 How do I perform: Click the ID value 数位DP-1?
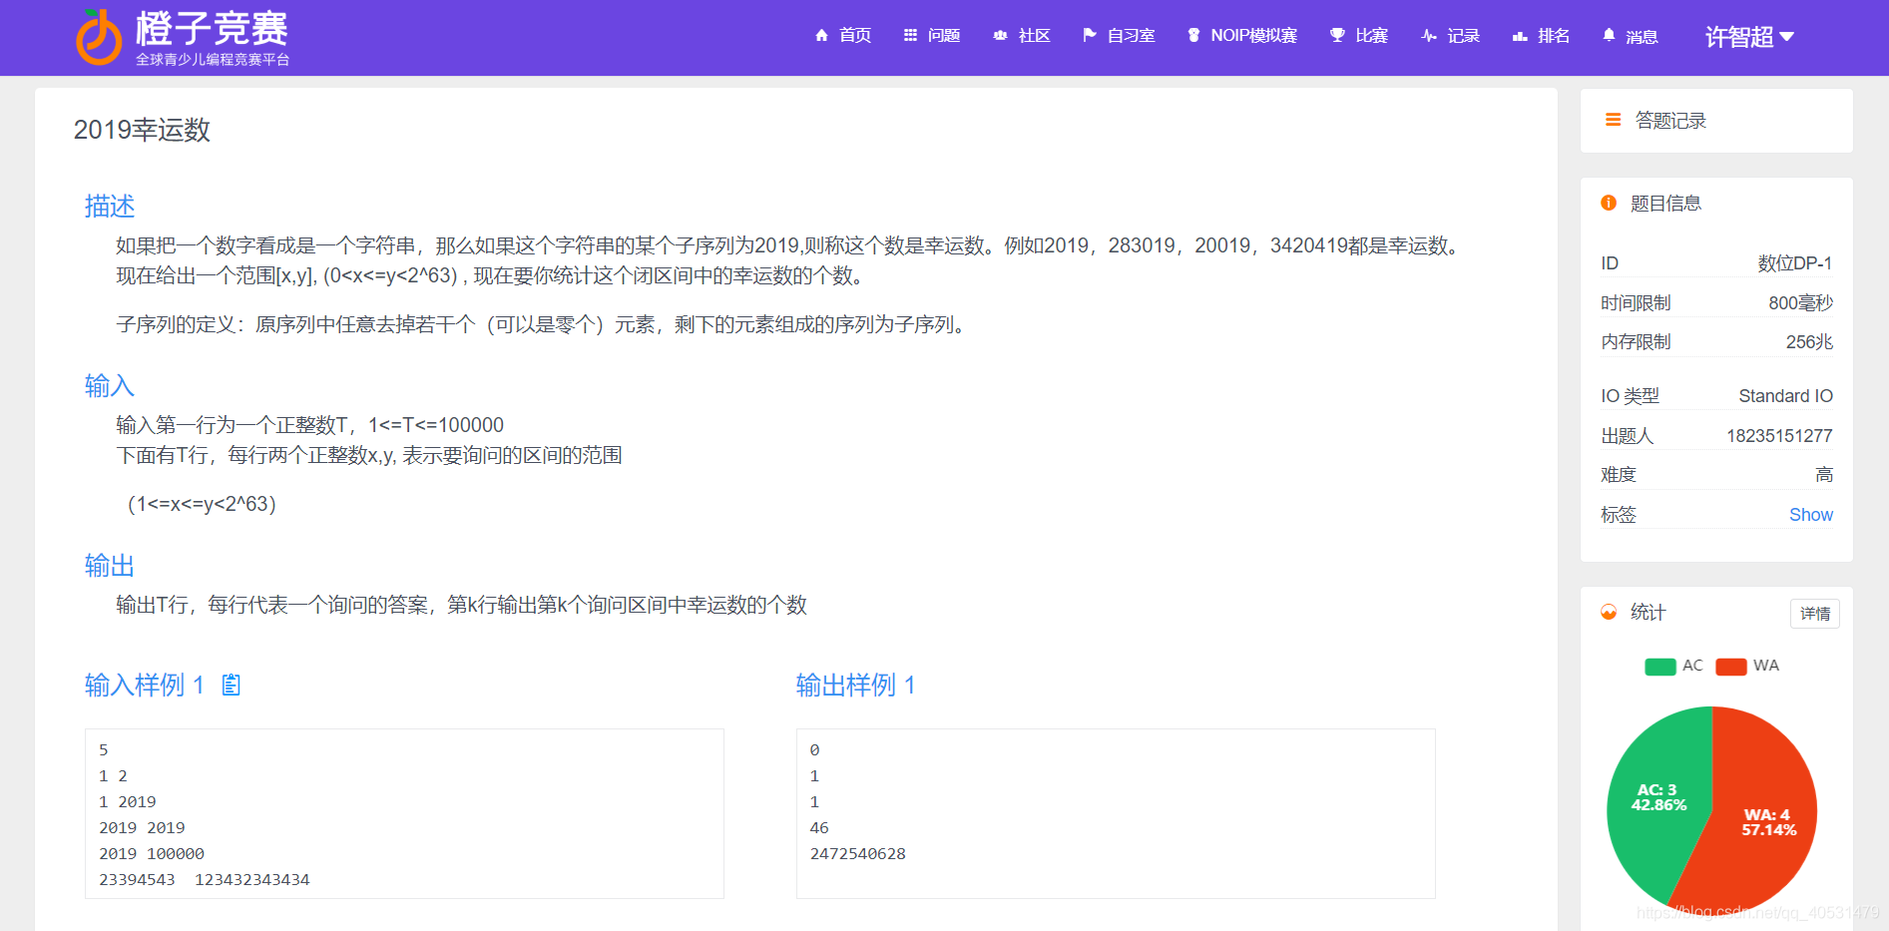pos(1795,263)
